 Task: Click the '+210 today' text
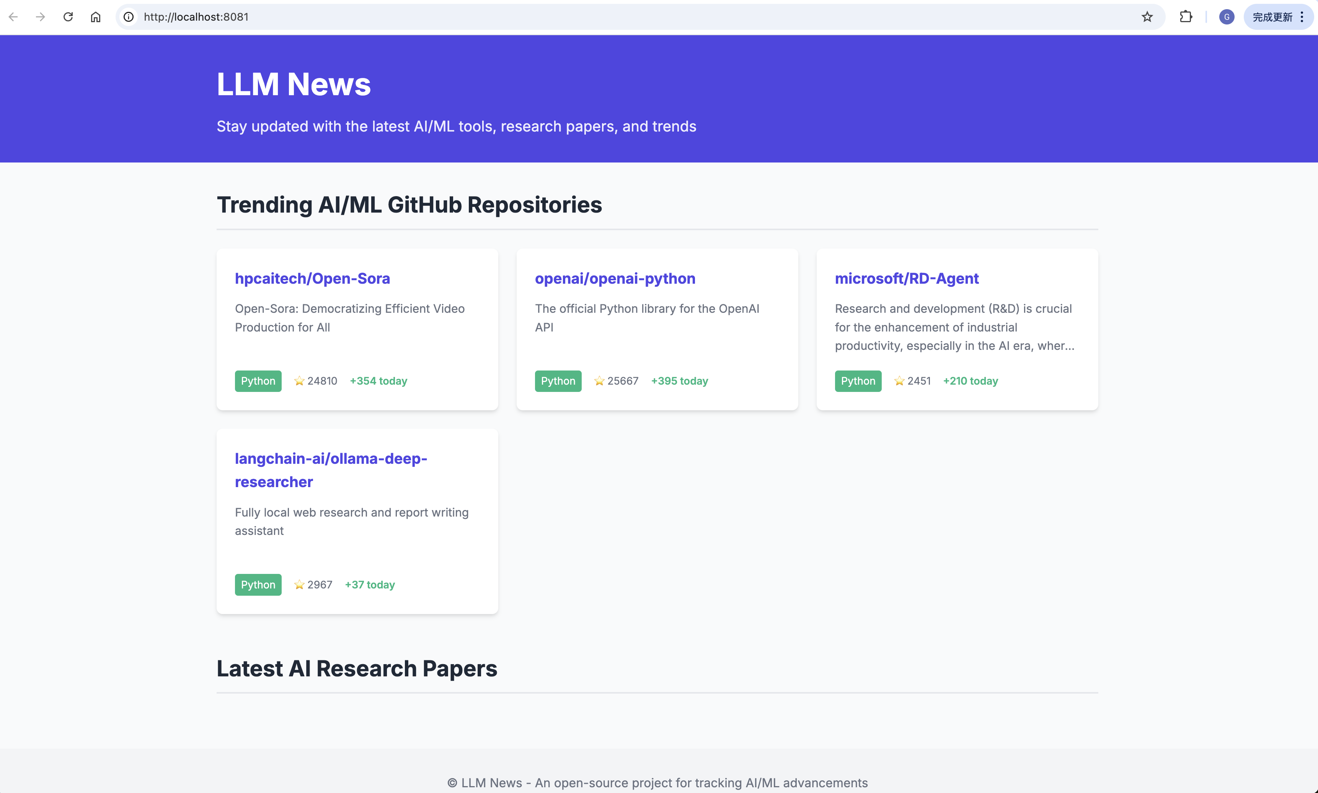pyautogui.click(x=971, y=381)
